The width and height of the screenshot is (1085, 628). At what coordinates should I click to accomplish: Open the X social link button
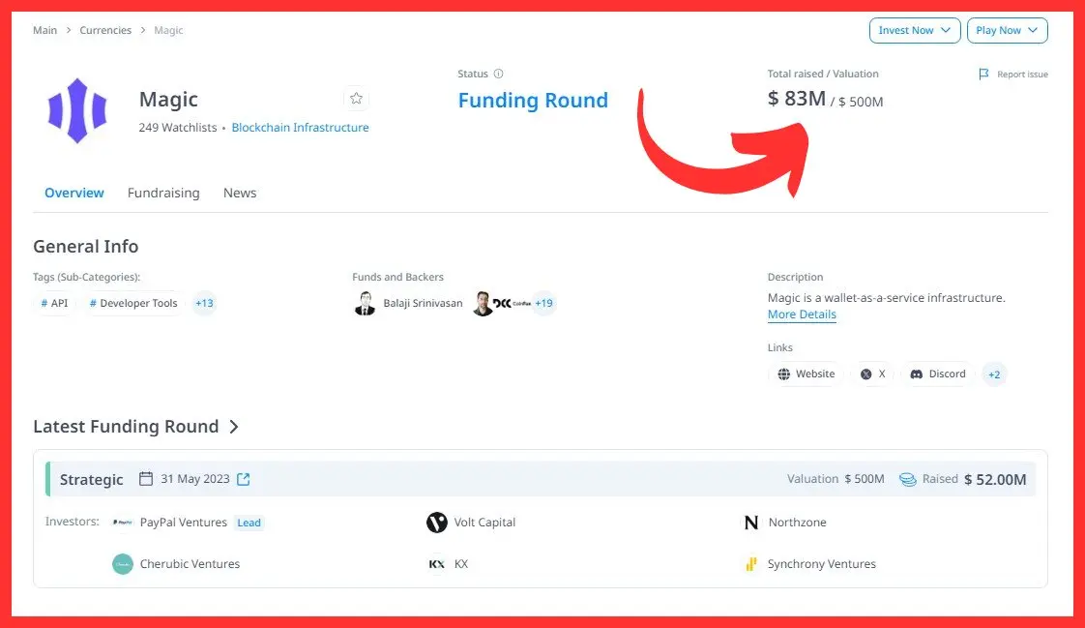pos(872,374)
